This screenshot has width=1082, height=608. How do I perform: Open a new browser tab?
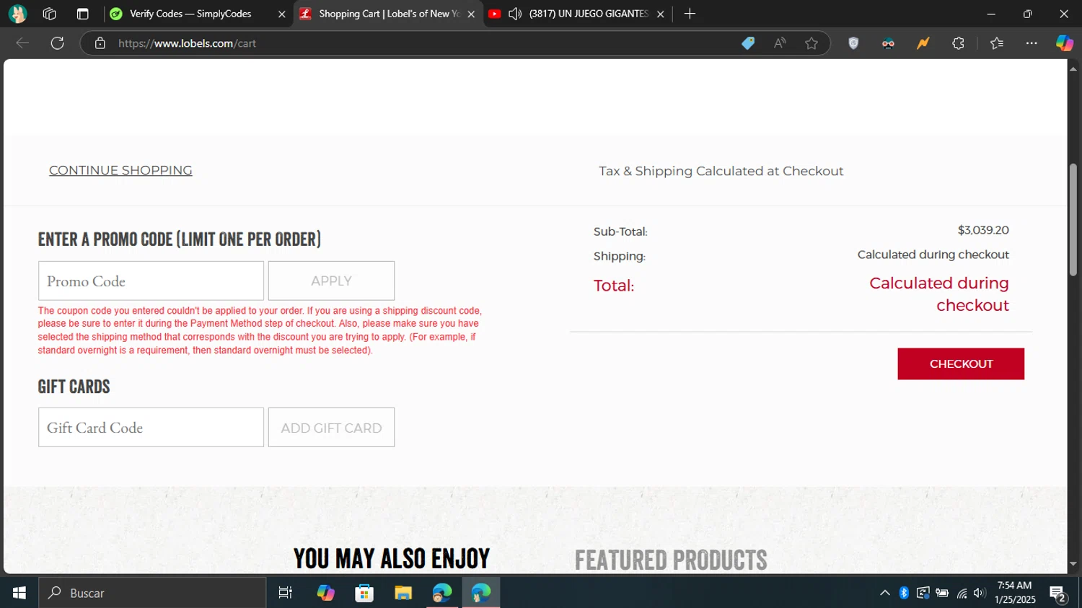tap(690, 14)
